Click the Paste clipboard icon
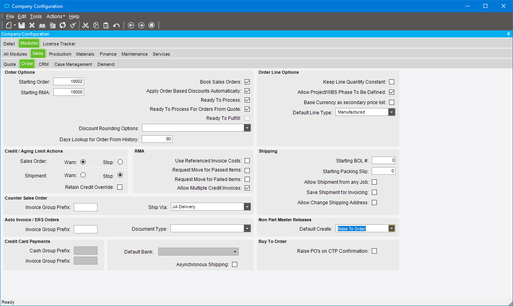 click(106, 25)
